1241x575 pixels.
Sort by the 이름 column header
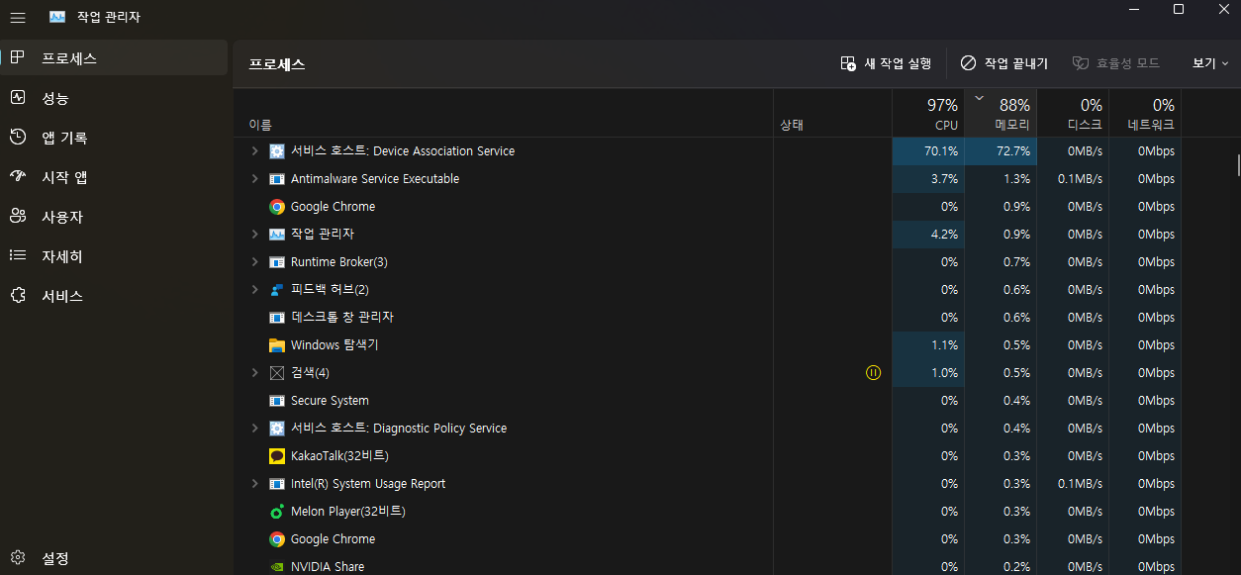[x=503, y=113]
